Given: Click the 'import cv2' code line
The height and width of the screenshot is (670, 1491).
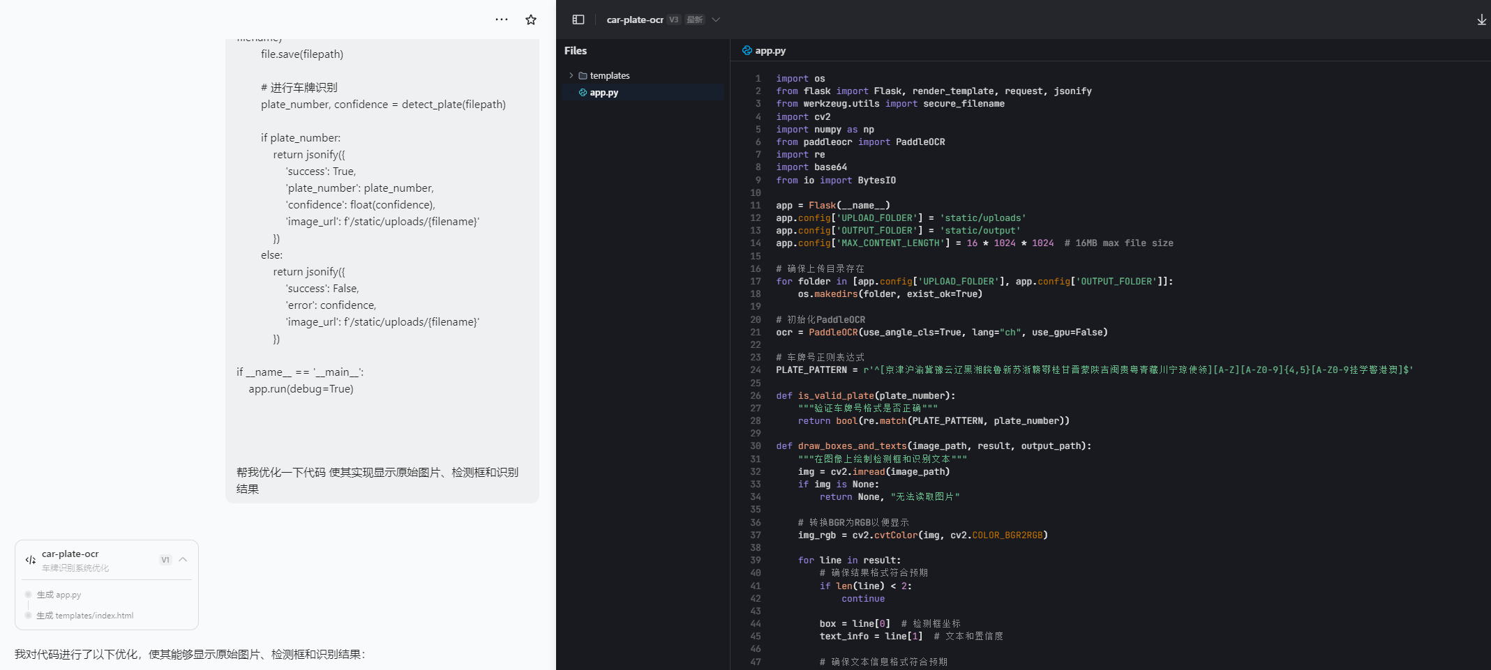Looking at the screenshot, I should click(x=803, y=116).
